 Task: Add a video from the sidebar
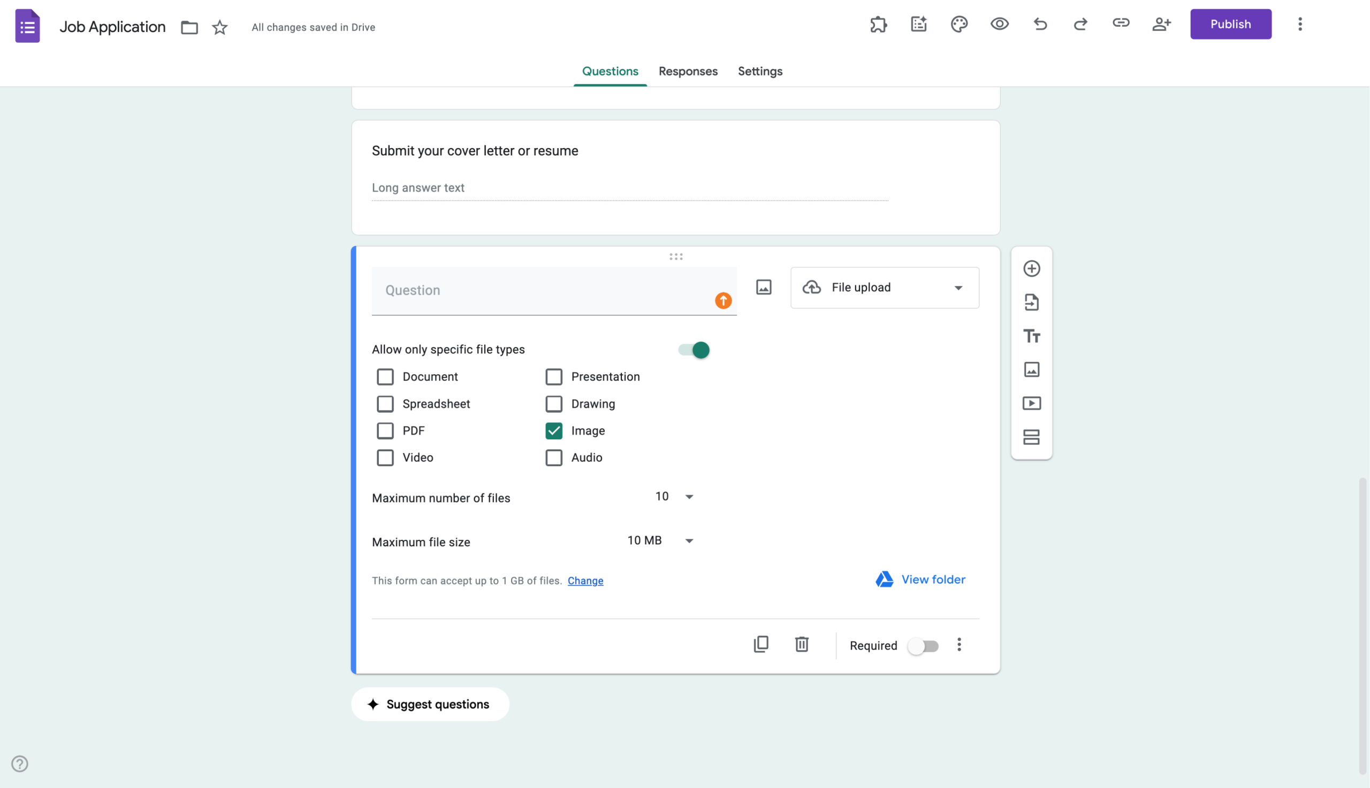(x=1031, y=403)
